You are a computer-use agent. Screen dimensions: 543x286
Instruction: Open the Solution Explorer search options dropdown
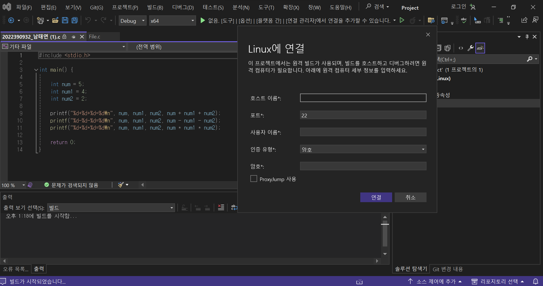(x=536, y=59)
